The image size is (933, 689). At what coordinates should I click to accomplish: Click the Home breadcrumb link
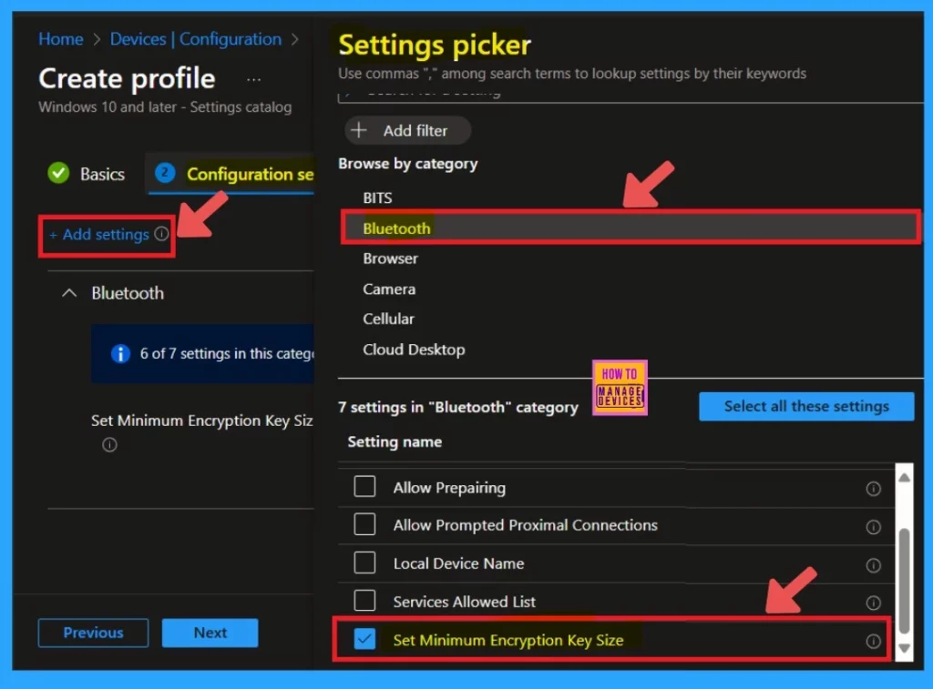(x=61, y=39)
